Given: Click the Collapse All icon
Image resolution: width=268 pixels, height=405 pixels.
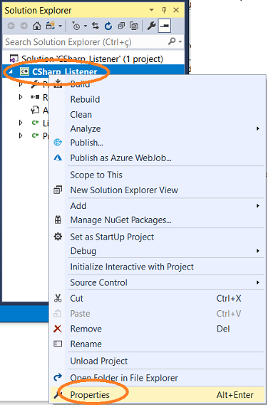Looking at the screenshot, I should point(121,26).
